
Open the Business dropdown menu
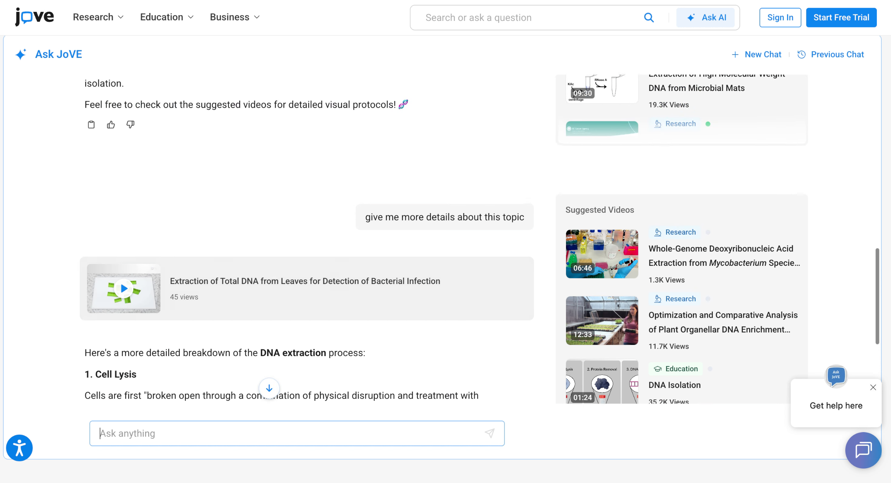pyautogui.click(x=235, y=17)
